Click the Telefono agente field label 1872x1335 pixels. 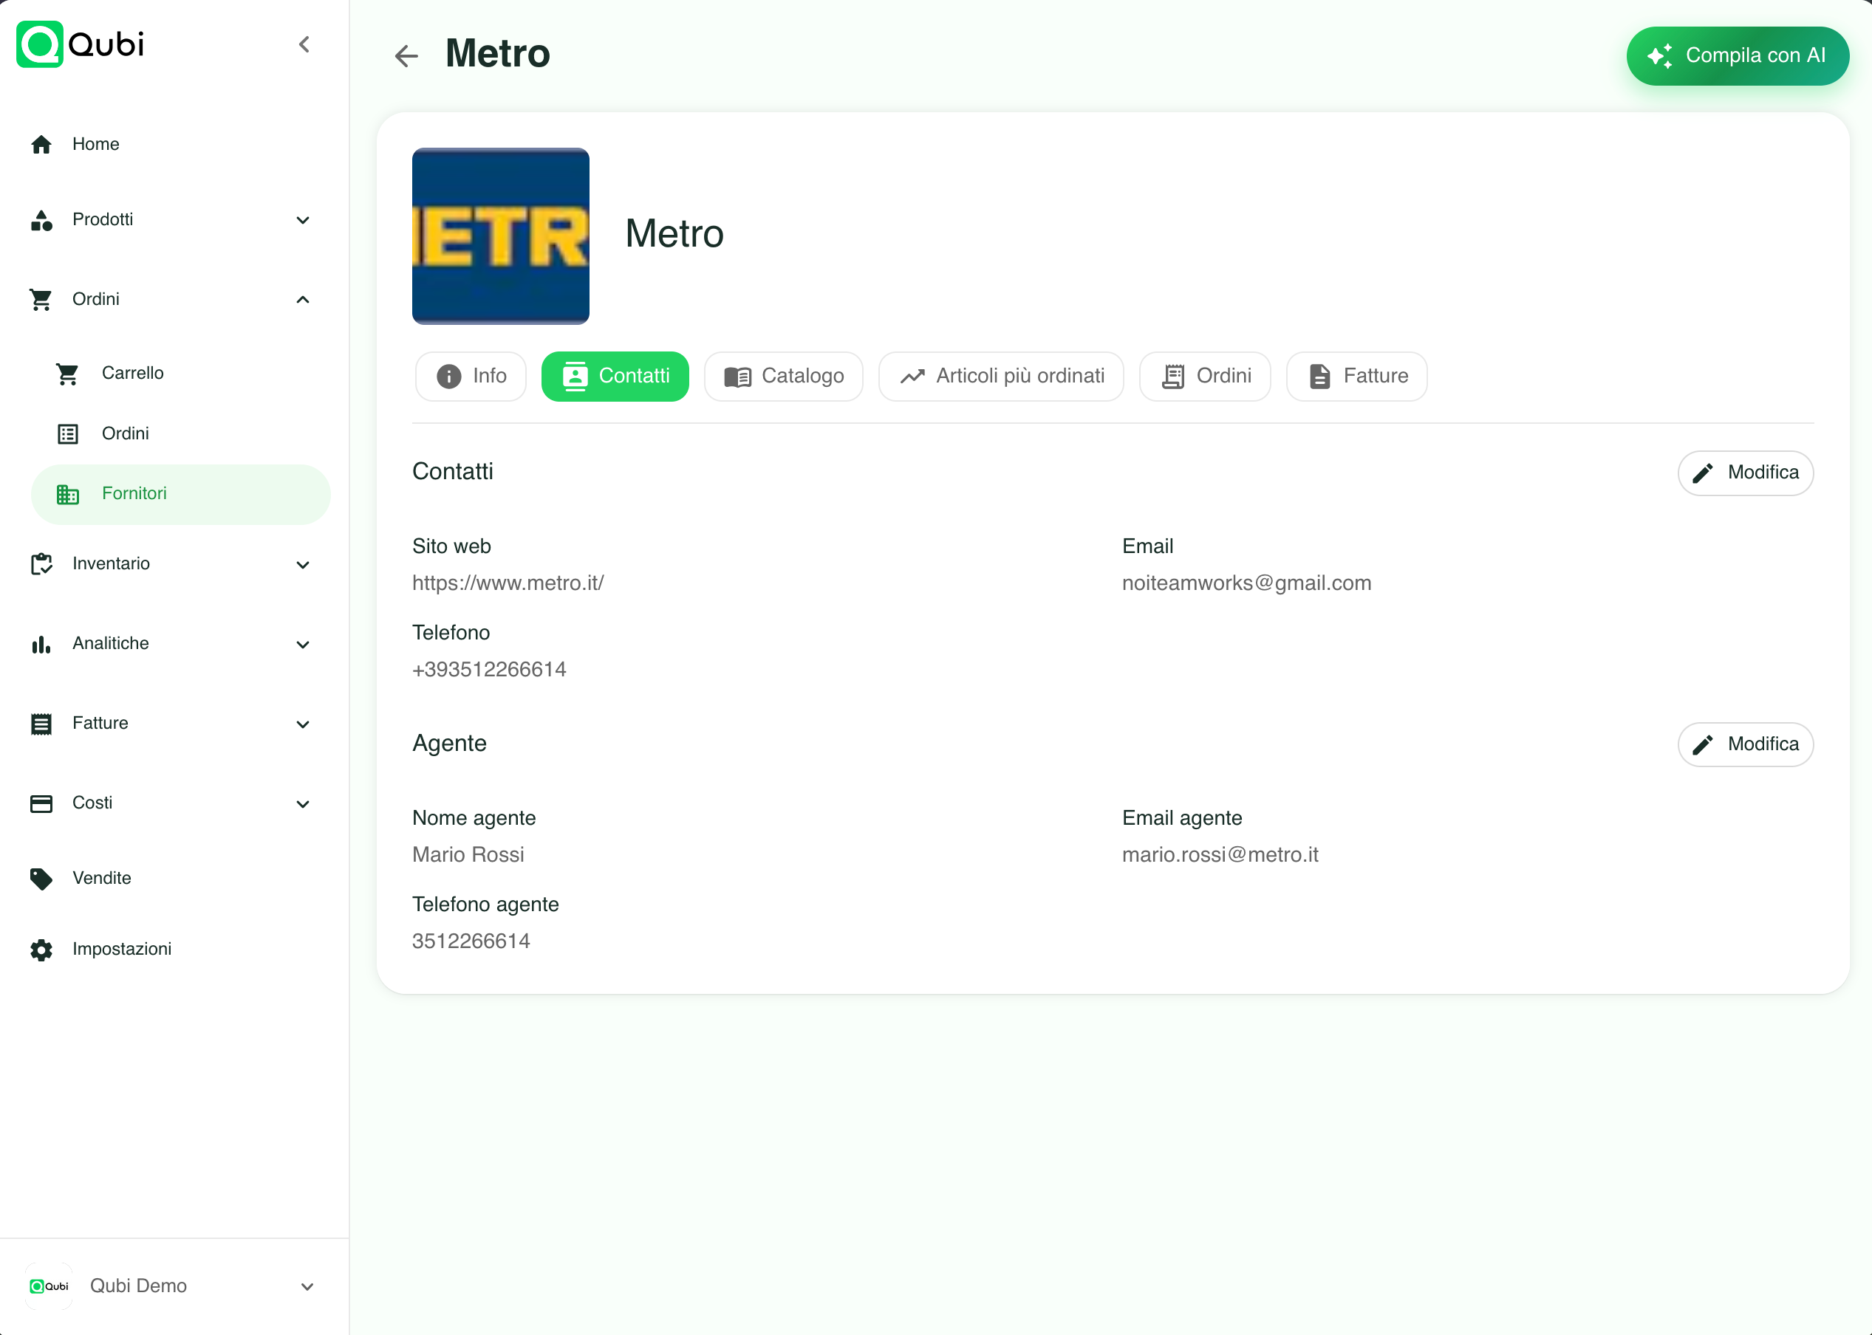pyautogui.click(x=485, y=905)
